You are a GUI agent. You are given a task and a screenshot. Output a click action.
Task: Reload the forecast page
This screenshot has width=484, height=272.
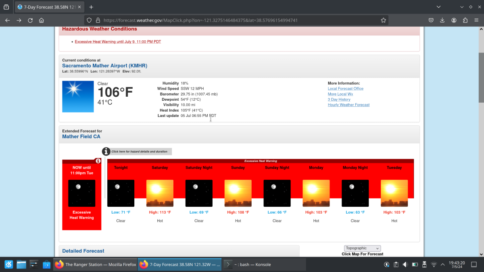click(30, 20)
